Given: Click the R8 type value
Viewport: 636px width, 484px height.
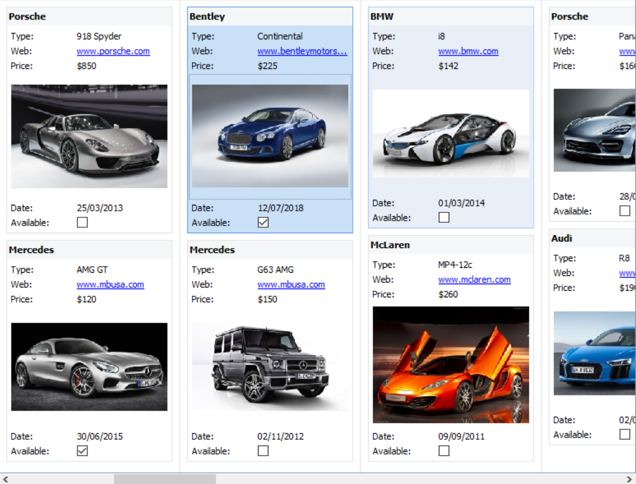Looking at the screenshot, I should coord(624,258).
